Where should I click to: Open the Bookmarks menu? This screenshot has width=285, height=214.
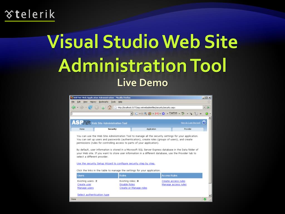coord(104,102)
